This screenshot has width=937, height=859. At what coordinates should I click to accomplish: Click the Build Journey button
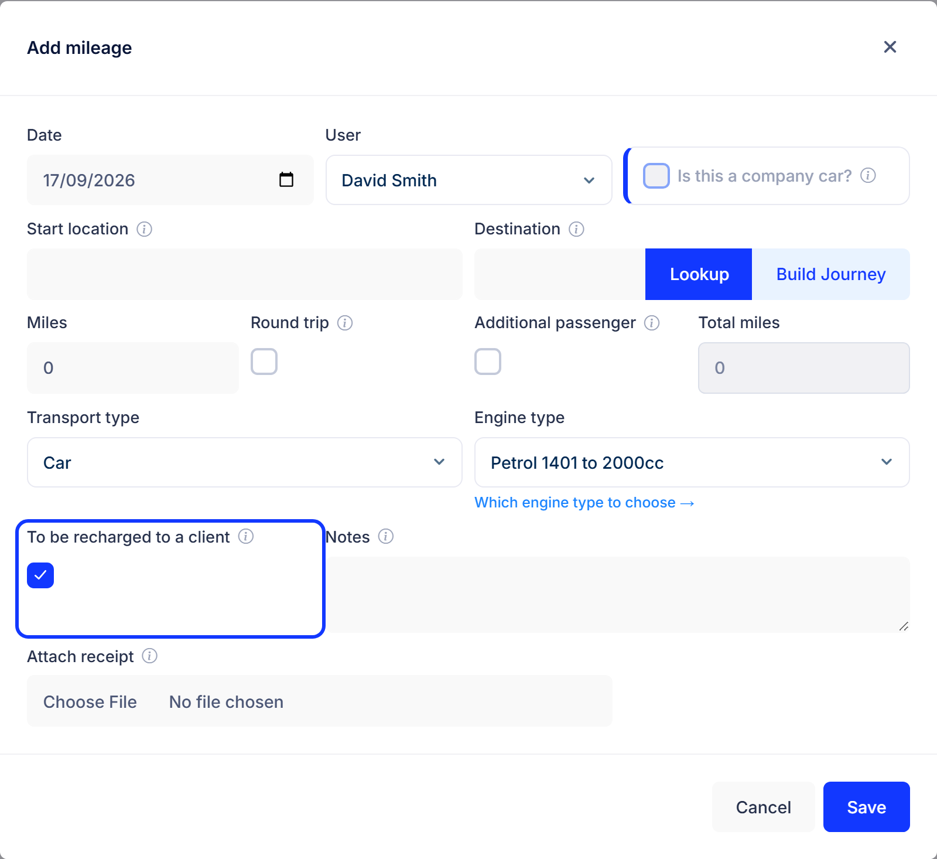pos(831,274)
